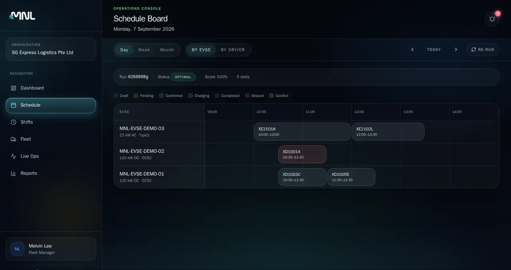This screenshot has height=270, width=511.
Task: Click run ID 0260908g
Action: tap(138, 77)
